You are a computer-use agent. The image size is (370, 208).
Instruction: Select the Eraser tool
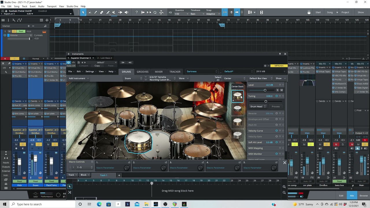tap(102, 12)
